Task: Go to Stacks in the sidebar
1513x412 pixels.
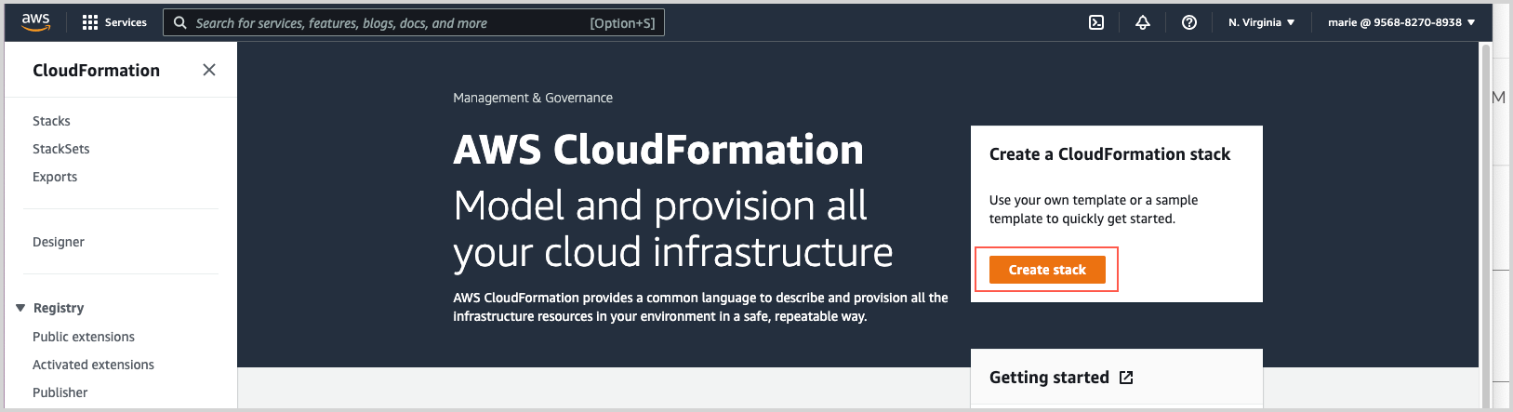Action: (51, 121)
